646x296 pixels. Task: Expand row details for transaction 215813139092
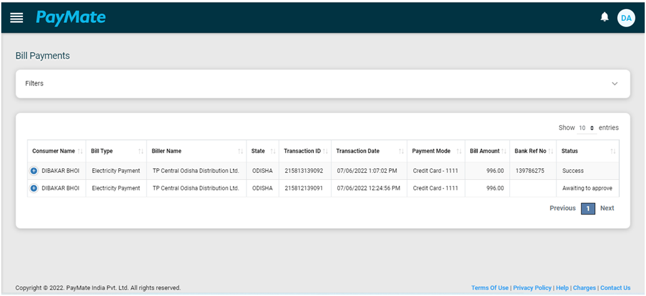(x=34, y=170)
